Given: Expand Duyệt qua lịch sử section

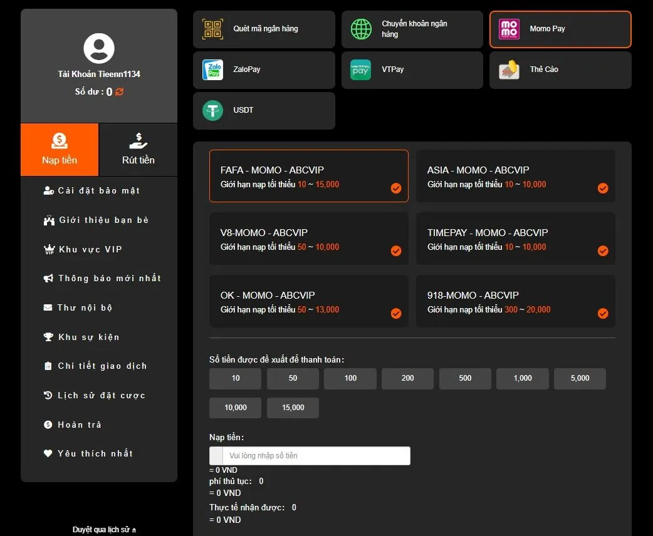Looking at the screenshot, I should (x=104, y=530).
